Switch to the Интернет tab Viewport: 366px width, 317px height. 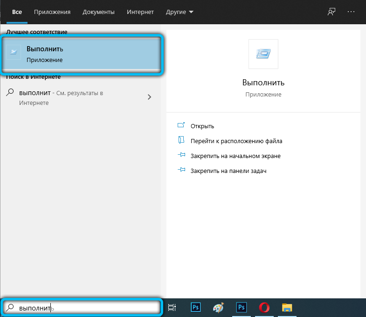click(140, 12)
